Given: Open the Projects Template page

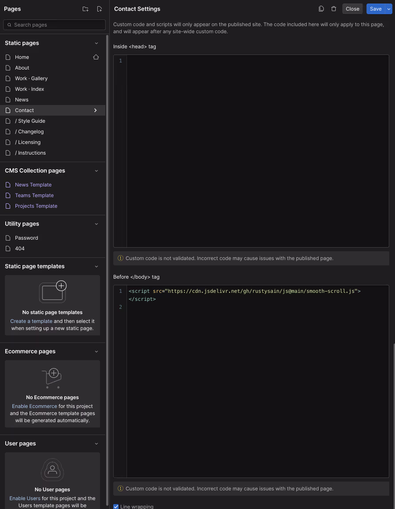Looking at the screenshot, I should [53, 206].
